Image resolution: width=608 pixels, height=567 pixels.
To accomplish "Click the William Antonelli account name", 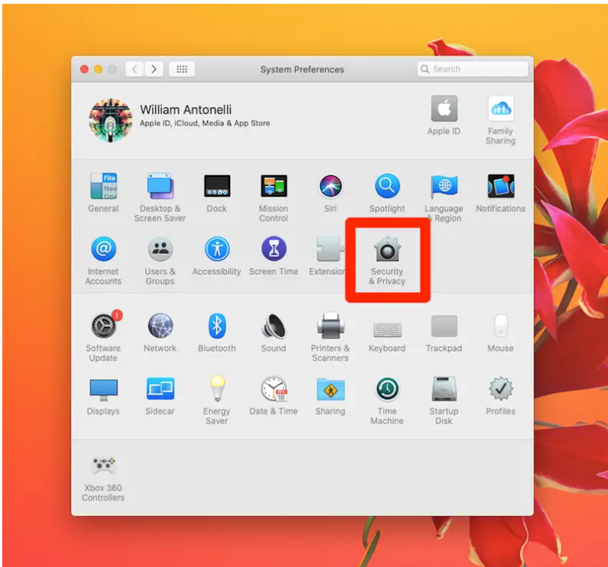I will click(x=185, y=109).
